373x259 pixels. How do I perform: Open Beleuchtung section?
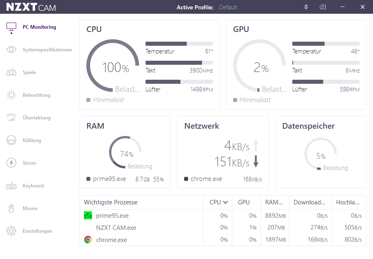tap(36, 95)
